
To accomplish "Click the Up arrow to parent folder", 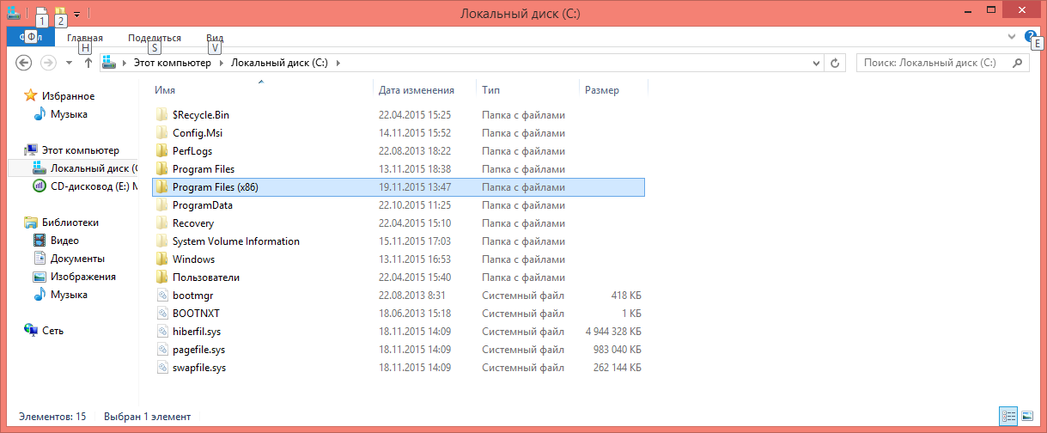I will coord(88,63).
